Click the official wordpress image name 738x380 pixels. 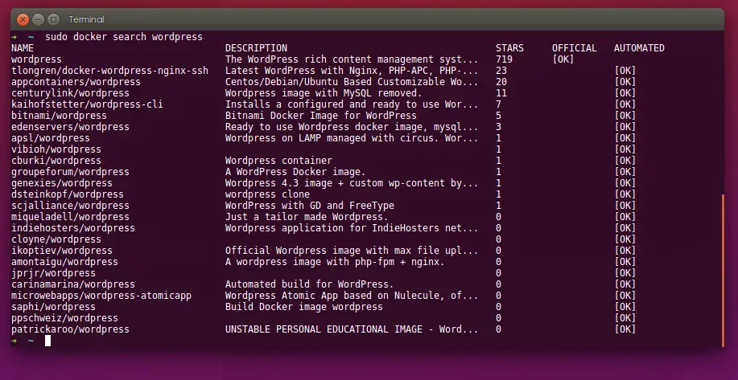tap(36, 59)
